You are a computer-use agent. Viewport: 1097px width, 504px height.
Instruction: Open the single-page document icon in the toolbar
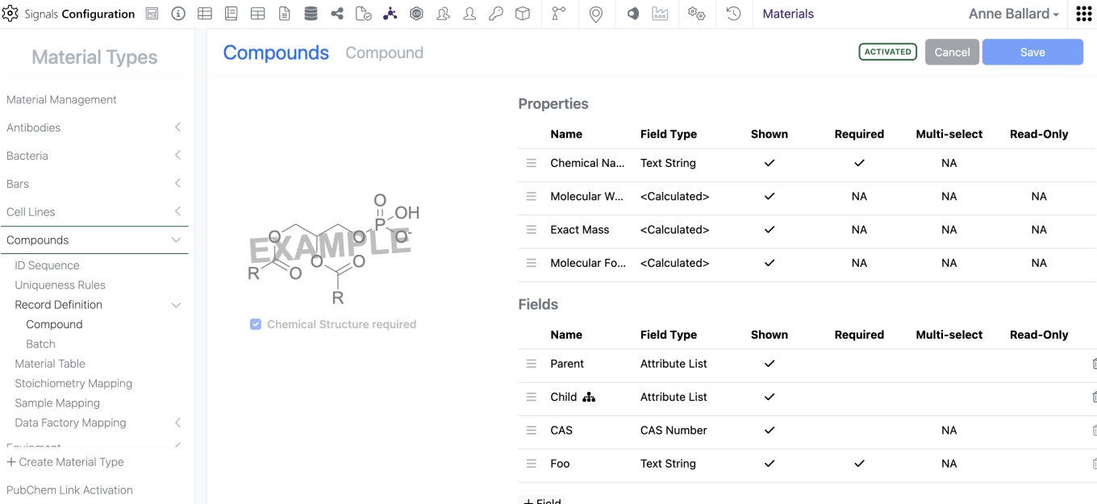point(284,14)
